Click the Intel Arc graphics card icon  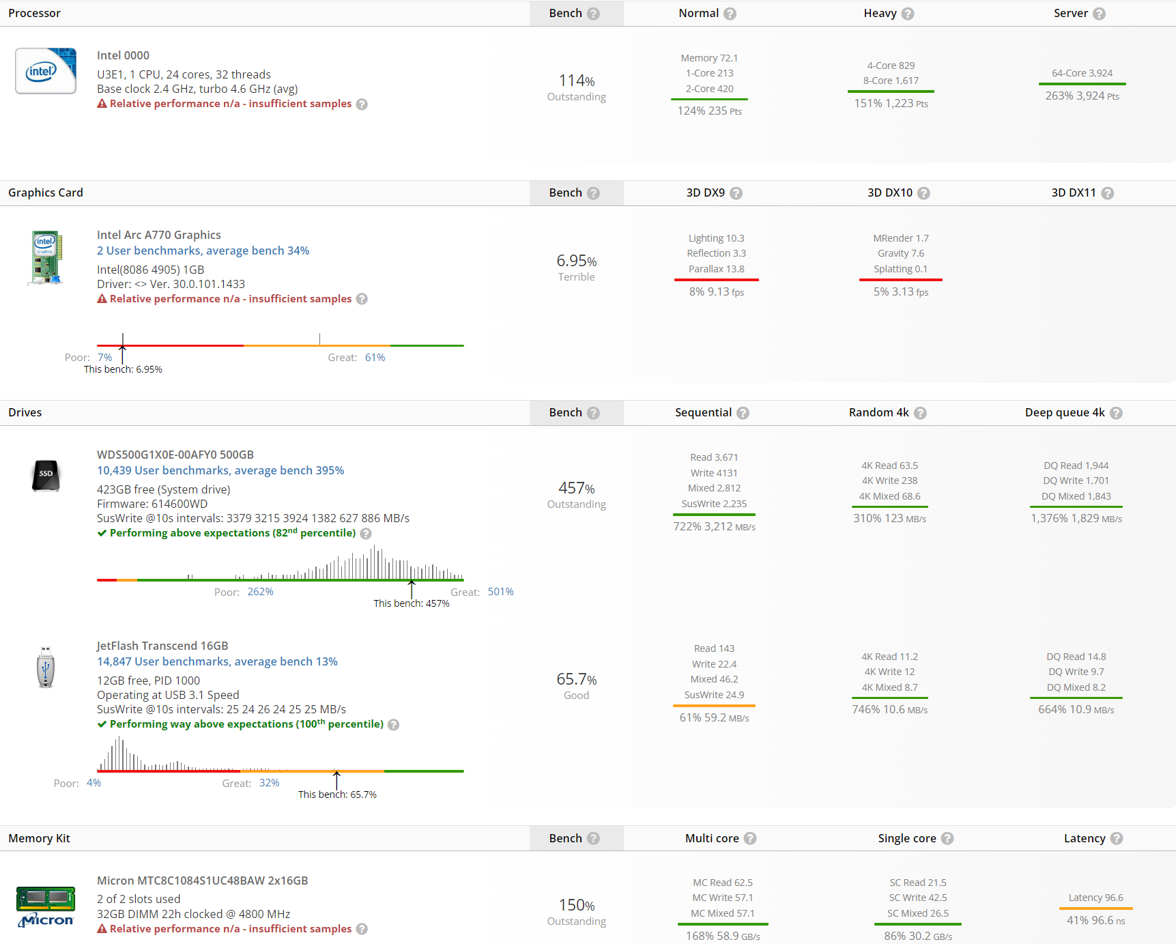(46, 258)
